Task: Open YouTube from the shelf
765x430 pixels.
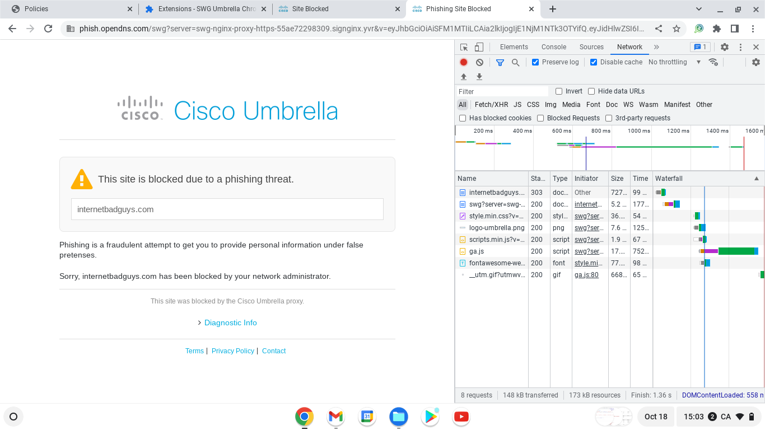Action: tap(461, 417)
